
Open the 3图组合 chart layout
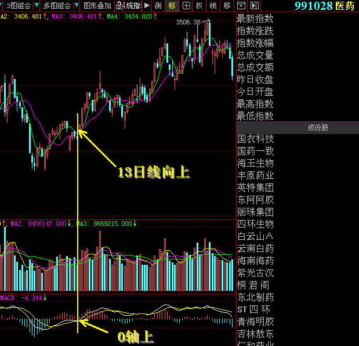pos(18,6)
